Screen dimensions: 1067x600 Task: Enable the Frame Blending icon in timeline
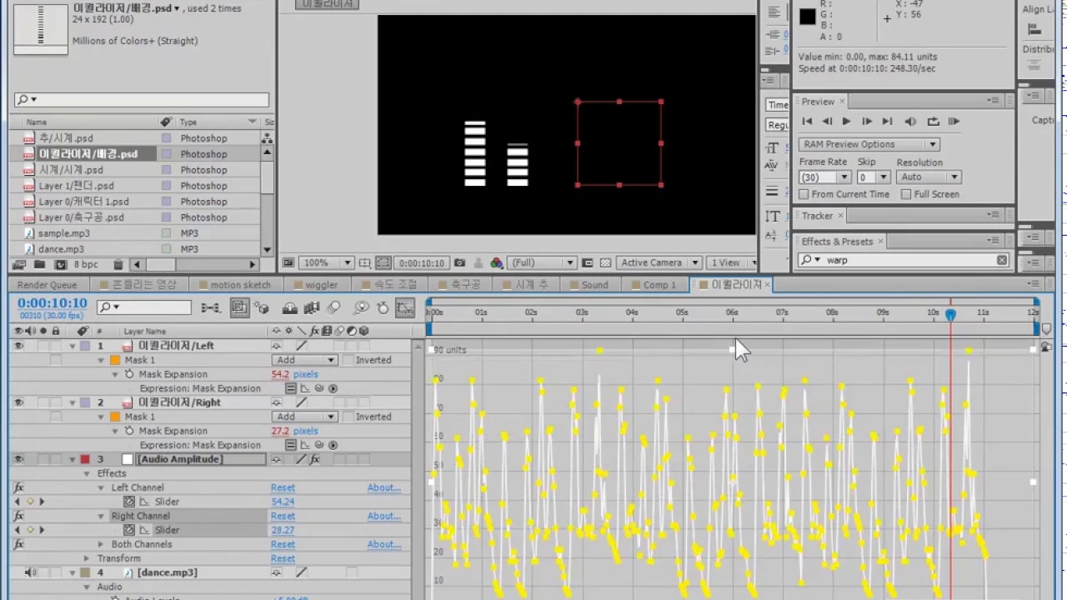312,308
